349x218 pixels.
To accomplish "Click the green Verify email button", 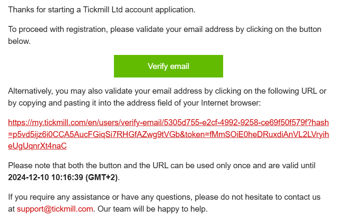I will pyautogui.click(x=168, y=66).
